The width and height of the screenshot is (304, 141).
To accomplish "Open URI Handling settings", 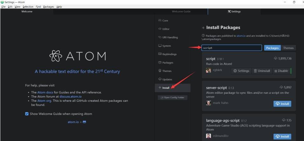I will (168, 37).
